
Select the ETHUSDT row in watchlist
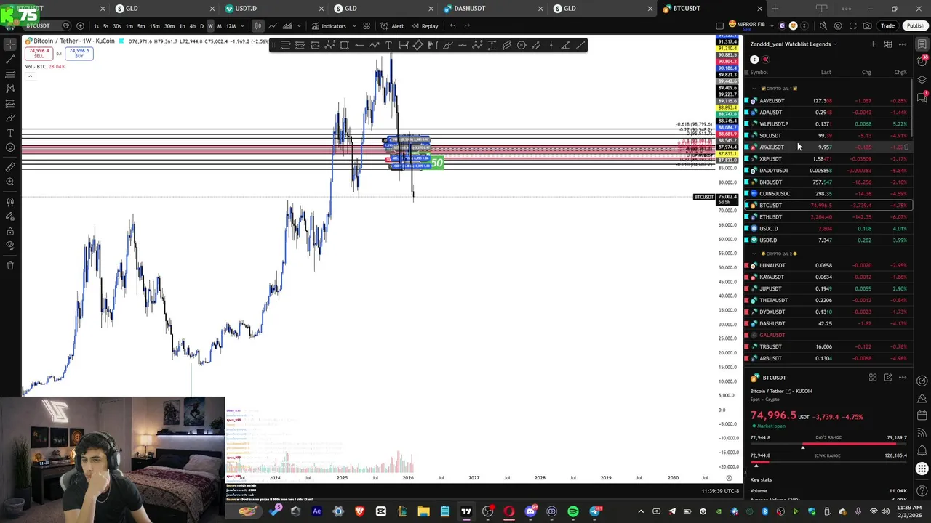click(x=828, y=217)
